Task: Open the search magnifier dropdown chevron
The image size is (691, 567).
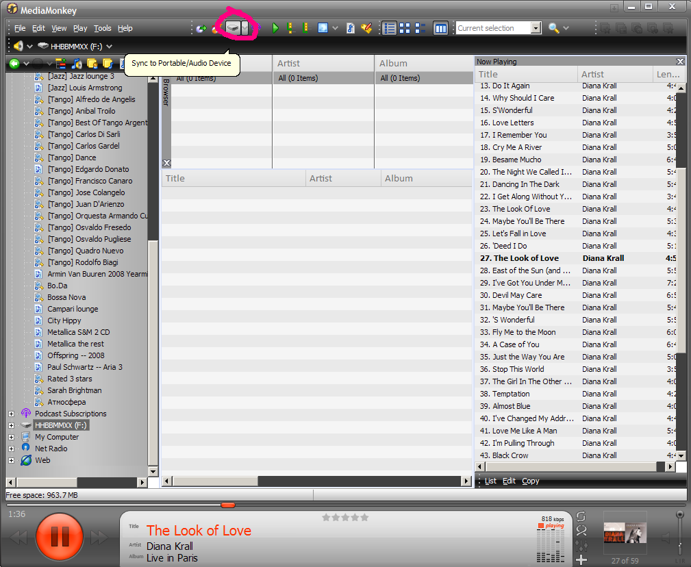Action: 566,28
